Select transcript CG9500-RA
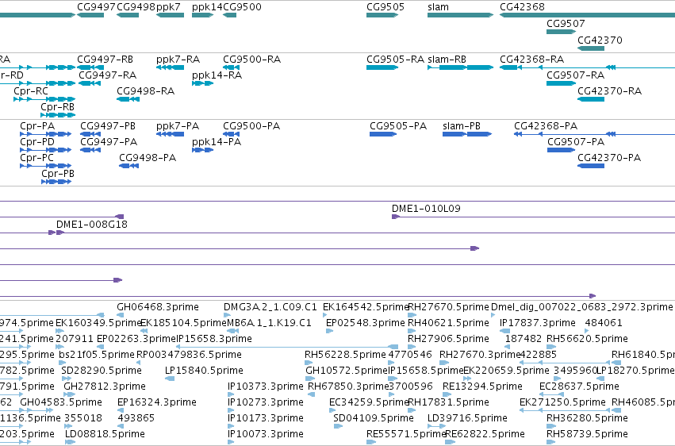The image size is (675, 446). point(251,60)
